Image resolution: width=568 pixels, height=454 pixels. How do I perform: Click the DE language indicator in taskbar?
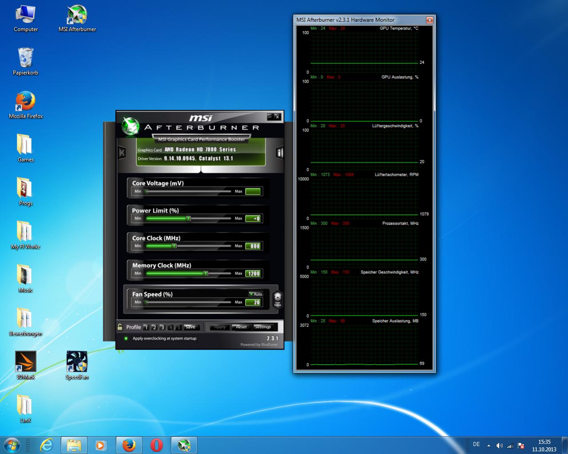click(x=477, y=444)
